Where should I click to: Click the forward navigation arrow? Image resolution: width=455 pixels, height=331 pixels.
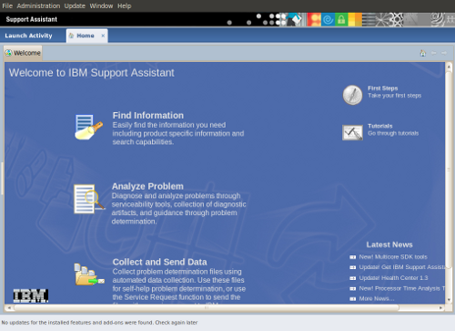(x=444, y=53)
